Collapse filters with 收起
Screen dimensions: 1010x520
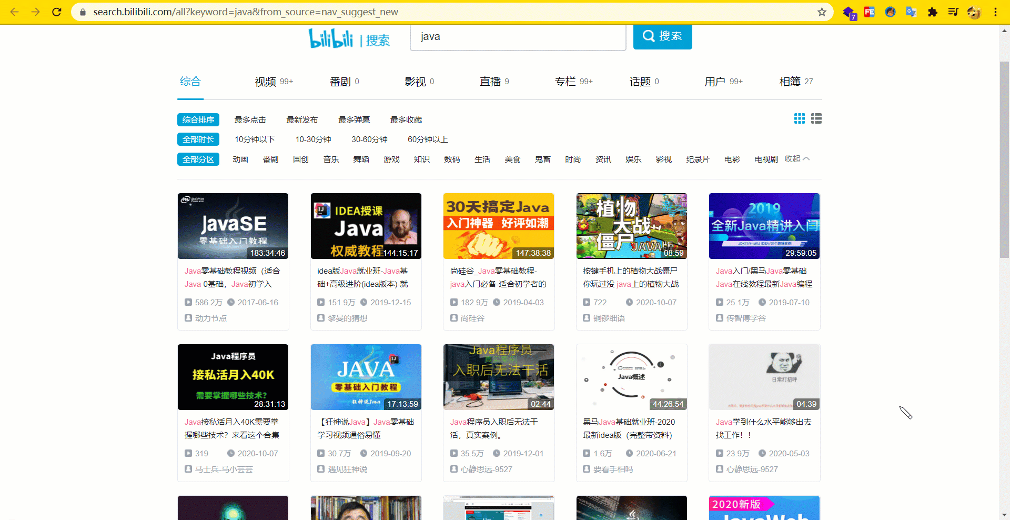797,159
